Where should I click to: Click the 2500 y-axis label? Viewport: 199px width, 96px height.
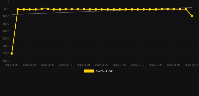pos(6,38)
